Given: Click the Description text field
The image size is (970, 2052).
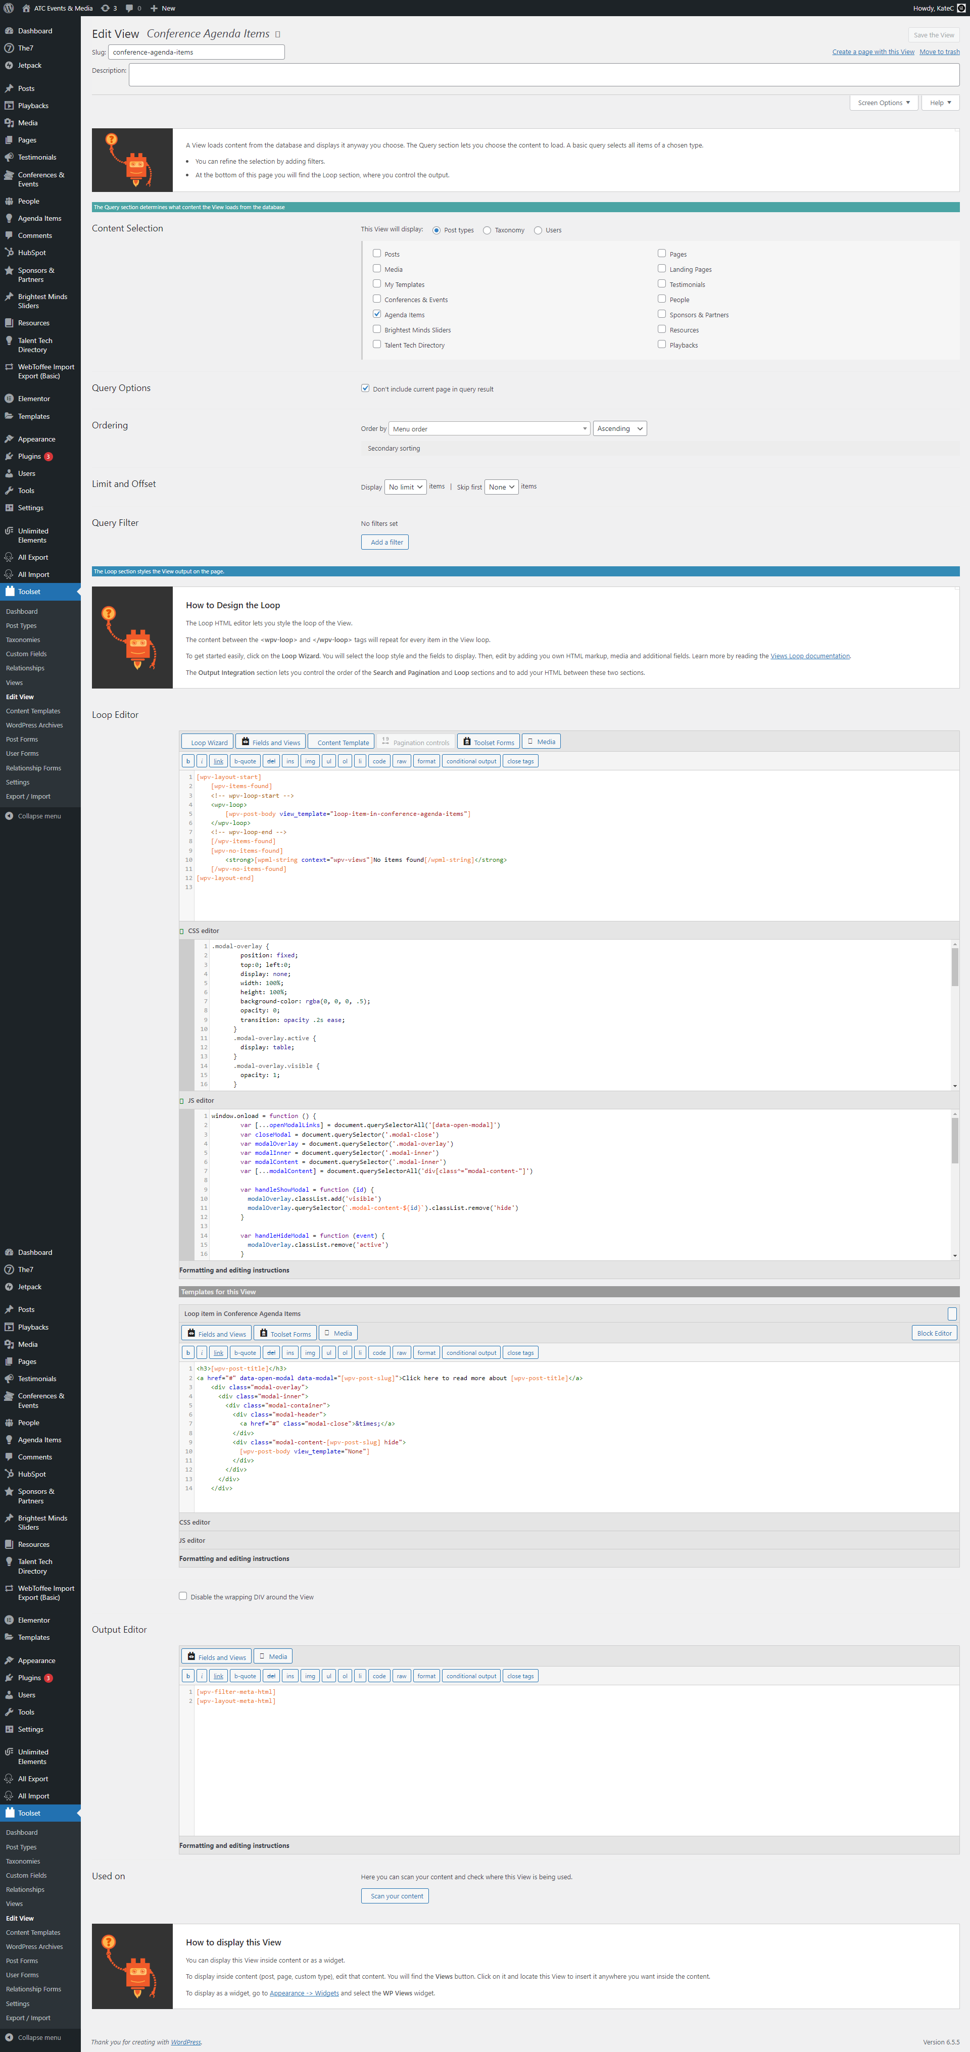Looking at the screenshot, I should coord(544,74).
